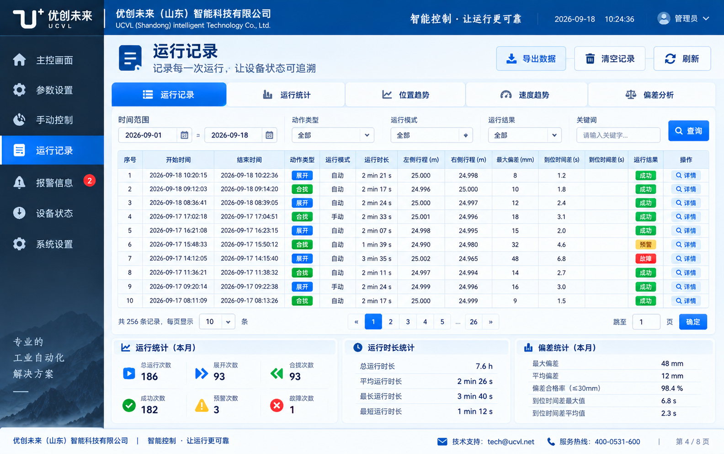
Task: Click the red cross 故障次数 icon
Action: point(277,406)
